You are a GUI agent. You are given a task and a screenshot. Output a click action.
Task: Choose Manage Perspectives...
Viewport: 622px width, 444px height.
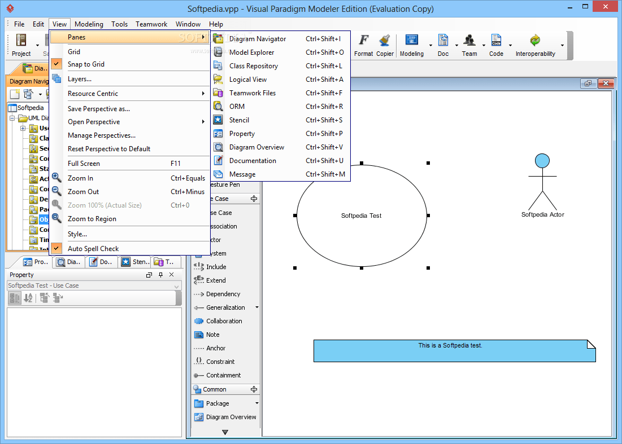pos(130,135)
